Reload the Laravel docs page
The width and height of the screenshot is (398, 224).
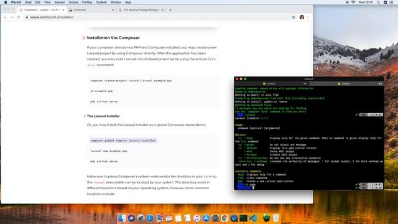coord(19,17)
